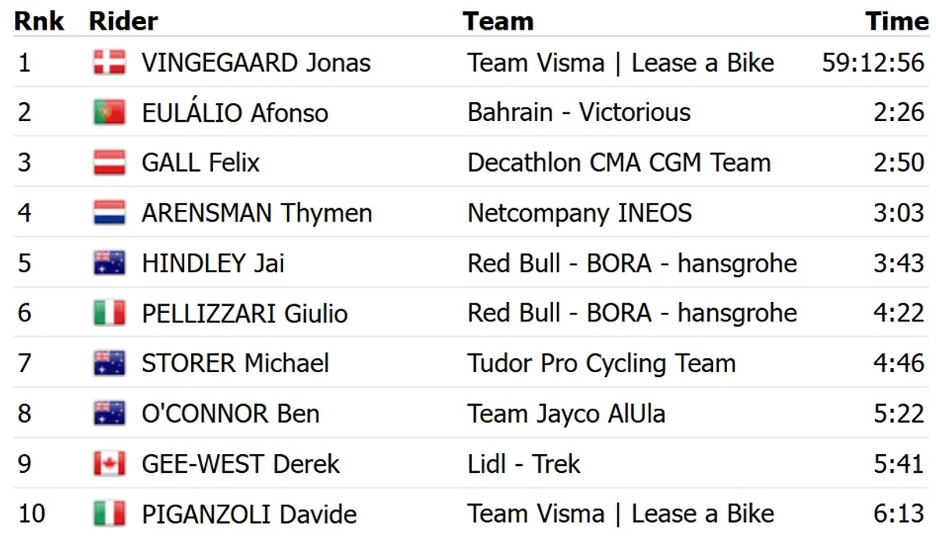Open Bahrain - Victorious team page
The height and width of the screenshot is (536, 936).
(x=579, y=112)
